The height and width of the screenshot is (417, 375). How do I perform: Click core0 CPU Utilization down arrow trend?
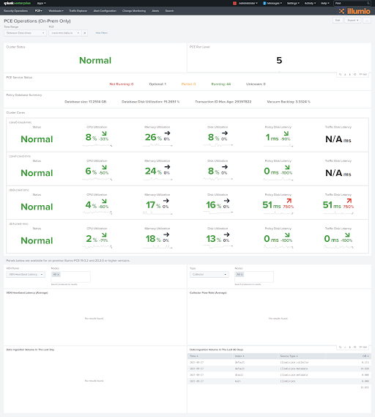(x=104, y=133)
